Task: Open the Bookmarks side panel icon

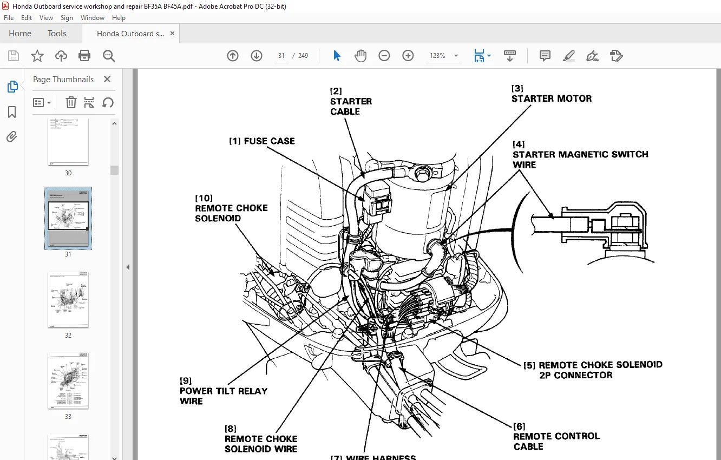Action: pyautogui.click(x=12, y=112)
